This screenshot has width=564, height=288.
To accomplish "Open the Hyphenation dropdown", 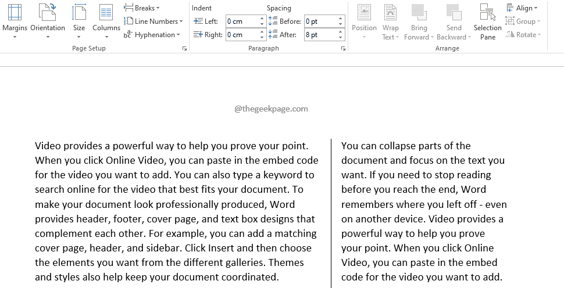I will tap(151, 35).
